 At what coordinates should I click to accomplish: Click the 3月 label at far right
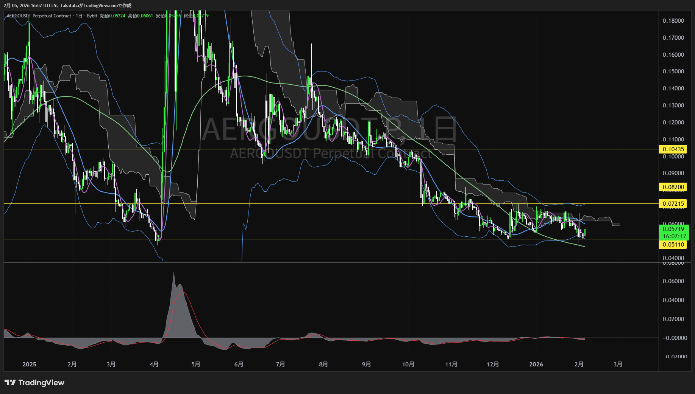pyautogui.click(x=617, y=365)
